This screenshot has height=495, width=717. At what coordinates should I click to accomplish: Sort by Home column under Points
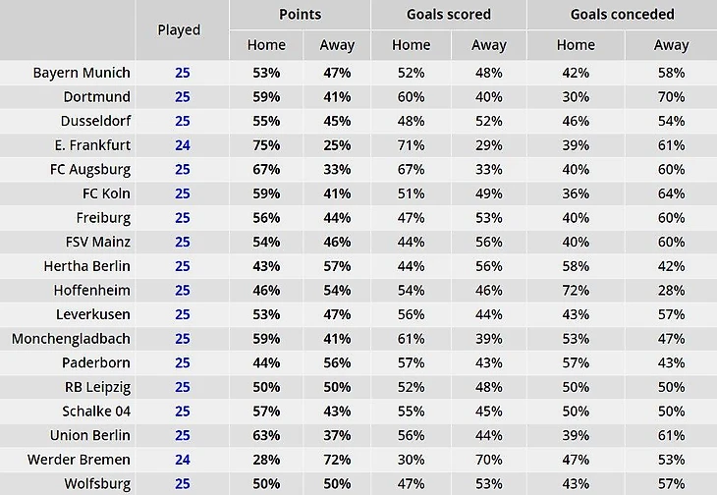[x=266, y=45]
